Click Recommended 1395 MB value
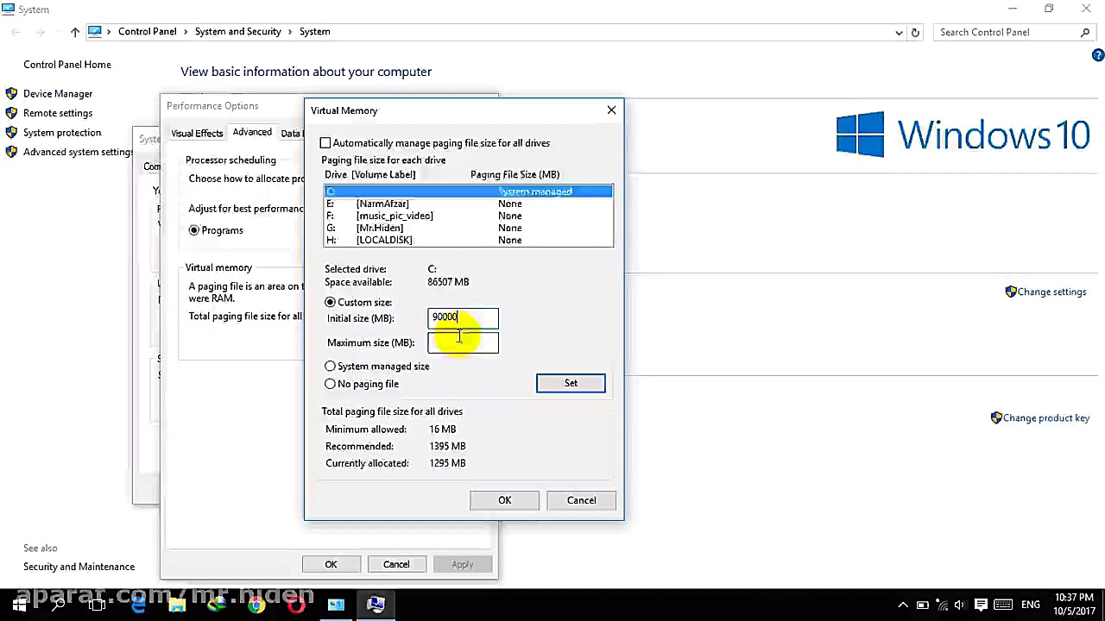This screenshot has width=1105, height=621. (447, 446)
